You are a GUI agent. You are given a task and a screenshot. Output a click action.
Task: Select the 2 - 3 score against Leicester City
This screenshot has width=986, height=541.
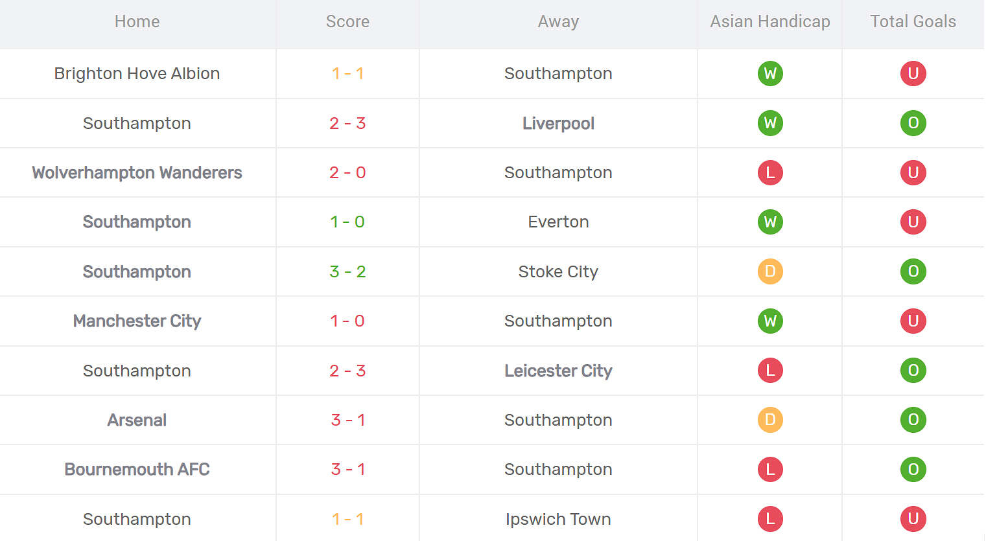[x=347, y=371]
